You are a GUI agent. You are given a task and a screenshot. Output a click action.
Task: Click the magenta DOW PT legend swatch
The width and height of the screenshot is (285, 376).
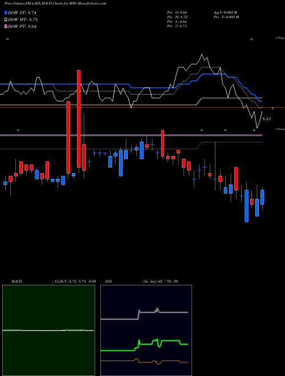pyautogui.click(x=6, y=26)
